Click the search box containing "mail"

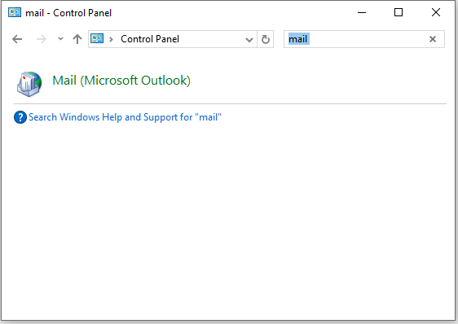(x=364, y=39)
